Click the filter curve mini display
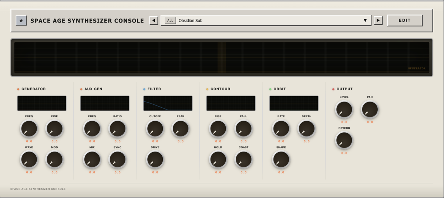 point(168,103)
